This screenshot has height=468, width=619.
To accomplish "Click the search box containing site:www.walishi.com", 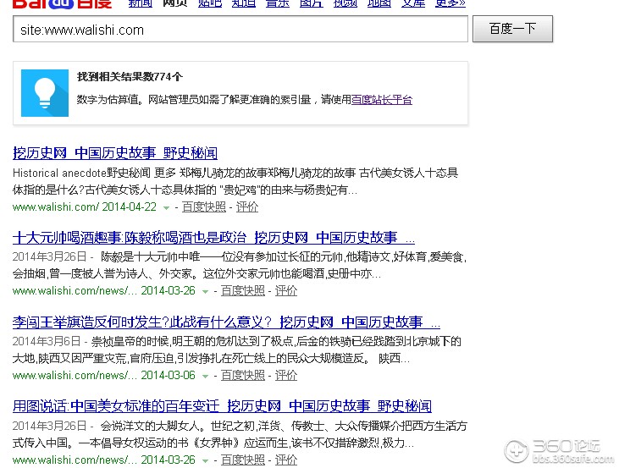I will tap(240, 30).
